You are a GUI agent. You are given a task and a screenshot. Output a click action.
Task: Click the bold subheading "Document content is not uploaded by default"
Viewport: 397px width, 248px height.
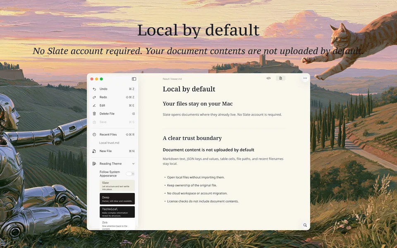pos(208,150)
